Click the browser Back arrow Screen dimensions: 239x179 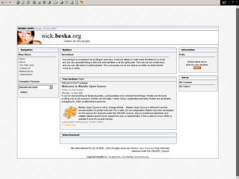pos(2,2)
